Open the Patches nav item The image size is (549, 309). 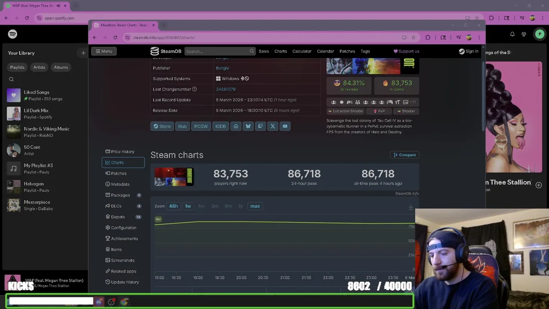click(x=347, y=51)
